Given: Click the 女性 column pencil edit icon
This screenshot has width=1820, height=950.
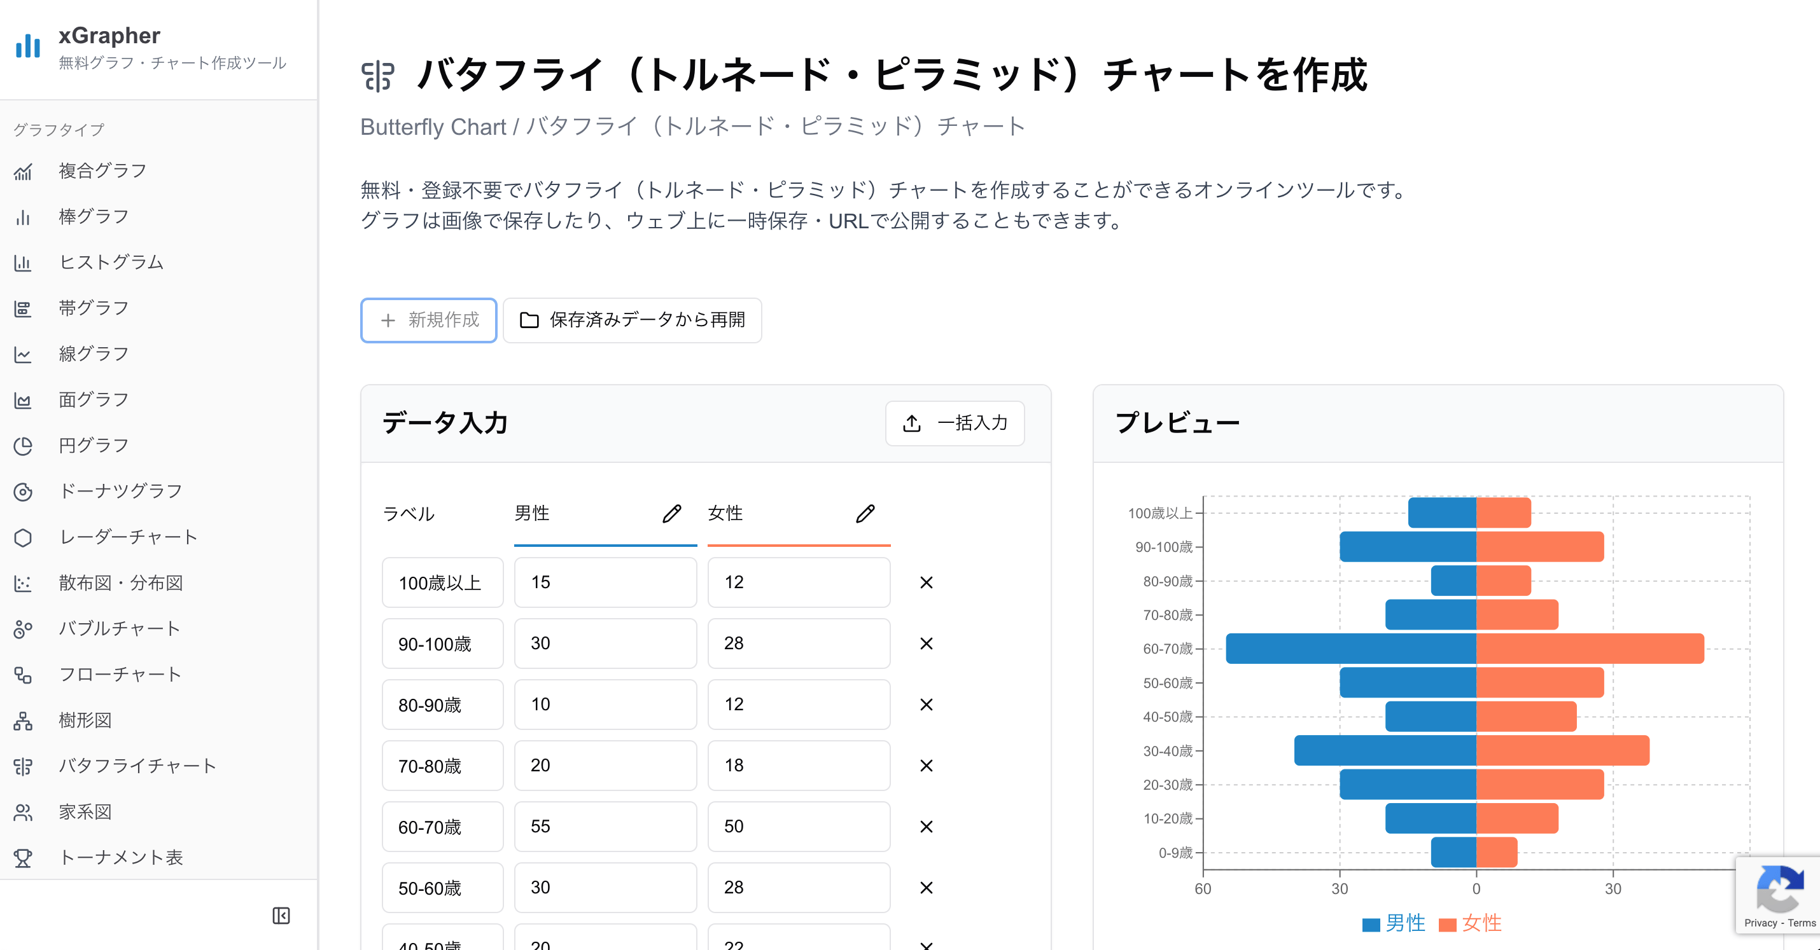Looking at the screenshot, I should pos(865,514).
